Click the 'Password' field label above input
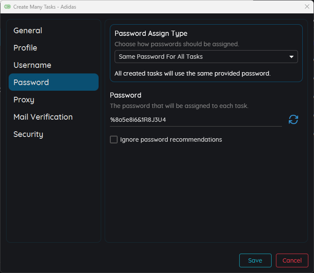 [125, 95]
